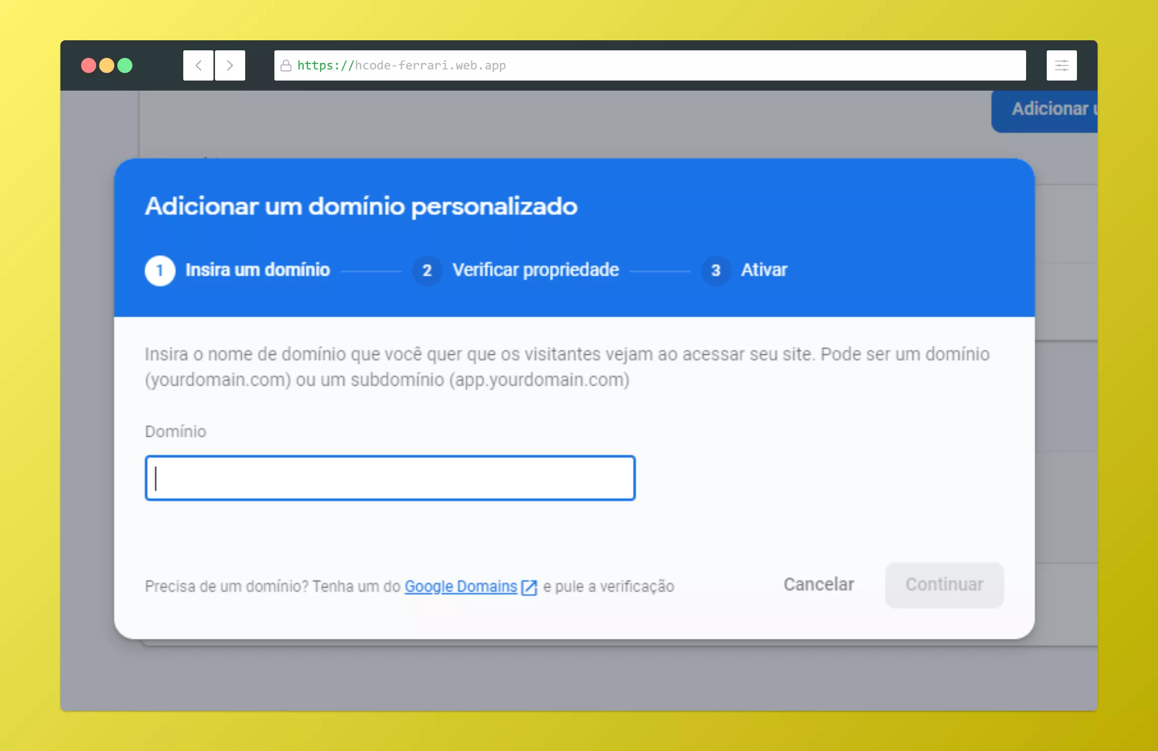Screen dimensions: 1158x751
Task: Click the browser forward arrow button
Action: (x=230, y=65)
